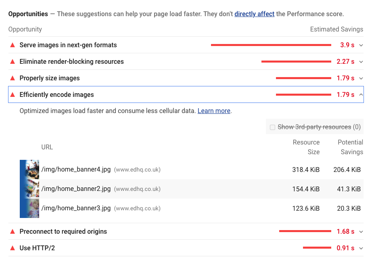The image size is (374, 266).
Task: Click the /img/home_banner4.jpg URL text
Action: (76, 170)
